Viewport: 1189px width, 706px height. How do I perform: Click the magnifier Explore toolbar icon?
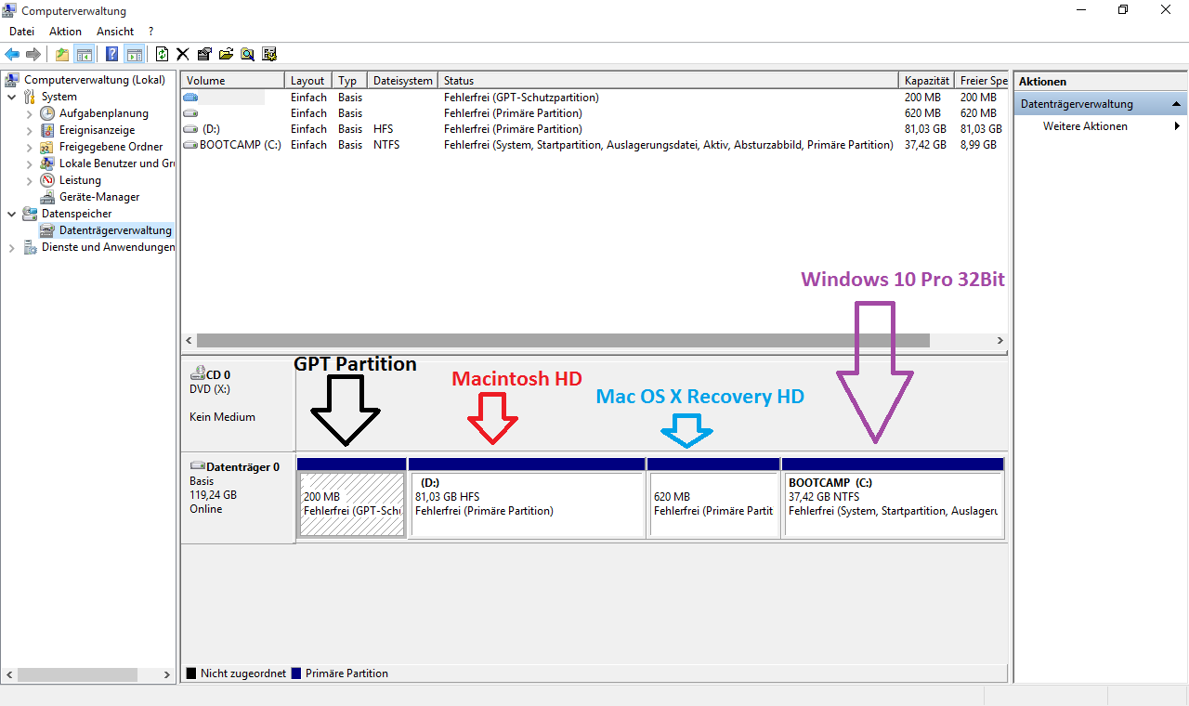247,54
